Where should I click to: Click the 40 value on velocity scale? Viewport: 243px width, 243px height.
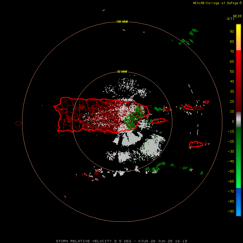coord(232,82)
